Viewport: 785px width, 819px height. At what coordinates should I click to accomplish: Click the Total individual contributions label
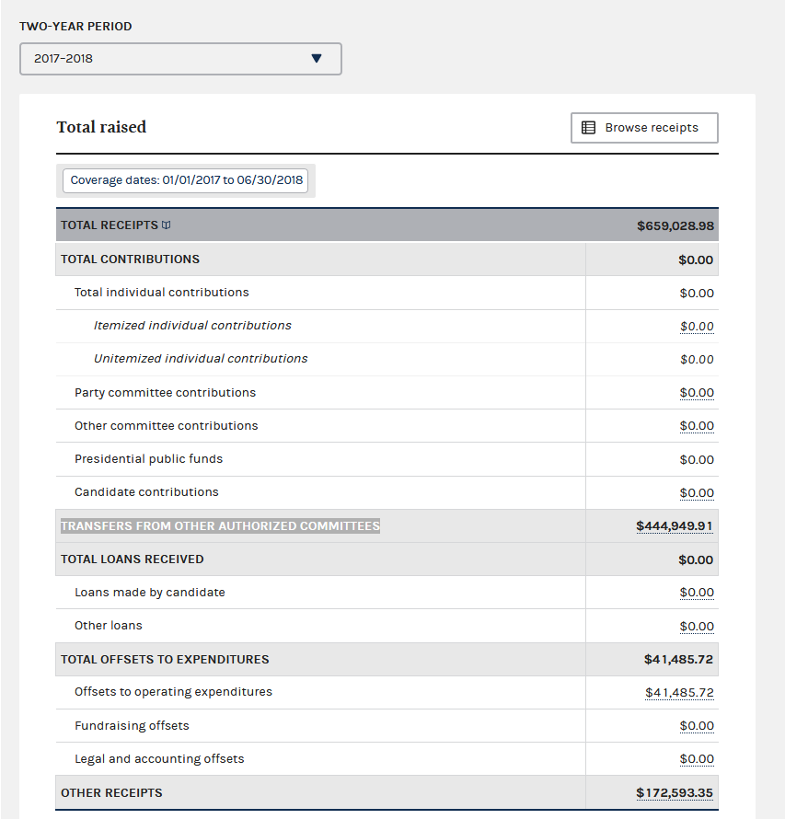pyautogui.click(x=161, y=293)
